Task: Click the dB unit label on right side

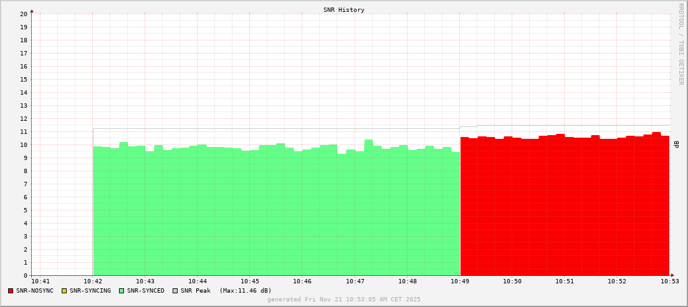Action: pyautogui.click(x=676, y=144)
